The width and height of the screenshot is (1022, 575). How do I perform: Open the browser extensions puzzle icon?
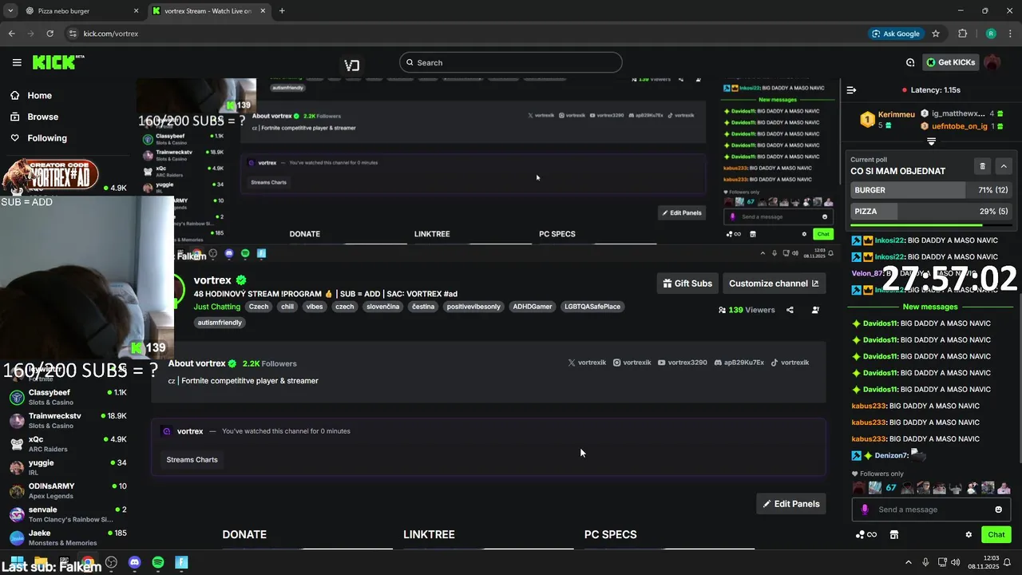962,34
